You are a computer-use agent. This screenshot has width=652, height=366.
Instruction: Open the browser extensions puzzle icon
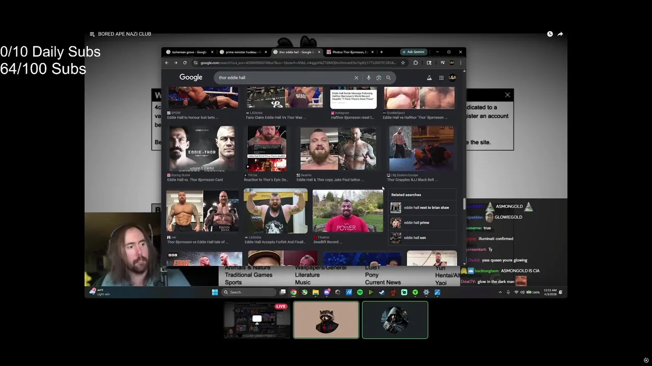coord(416,63)
